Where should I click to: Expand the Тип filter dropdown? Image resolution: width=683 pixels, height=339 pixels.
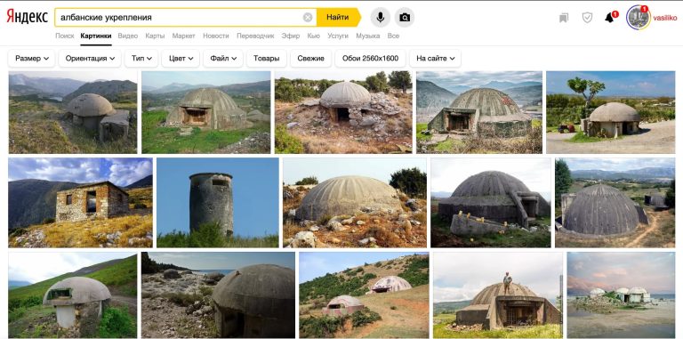point(141,59)
